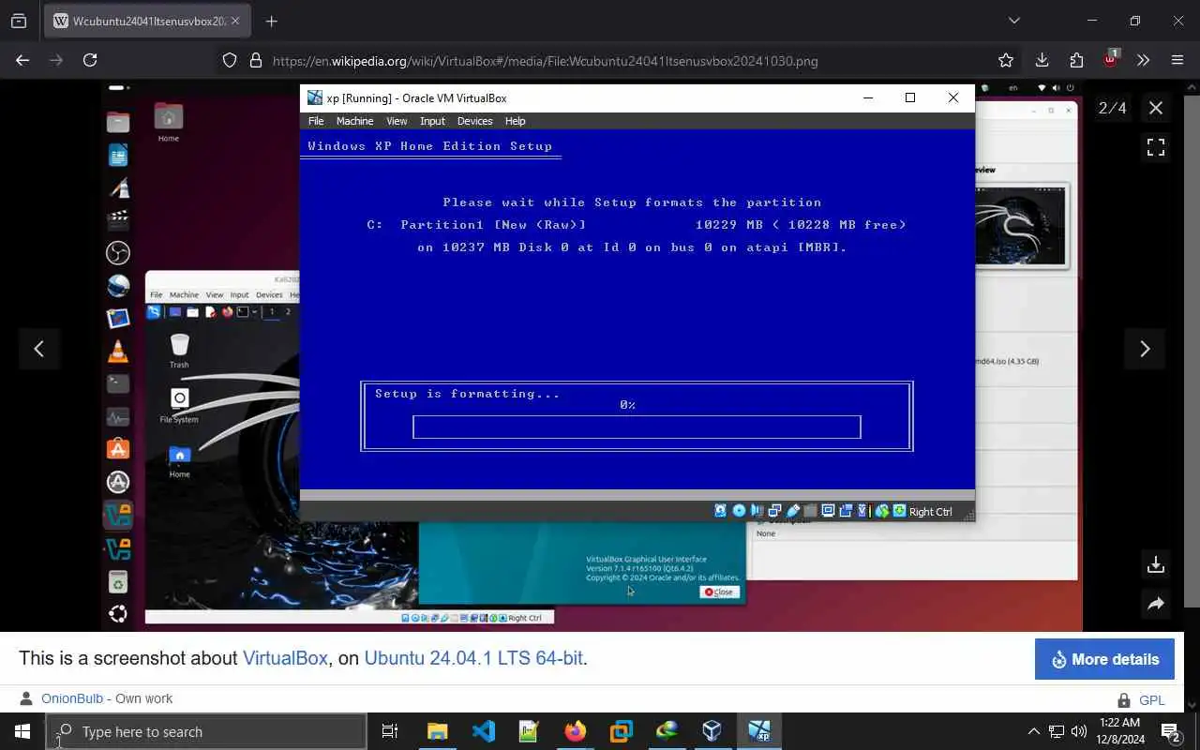The image size is (1200, 750).
Task: Click the VirtualBox window title bar icon
Action: 315,97
